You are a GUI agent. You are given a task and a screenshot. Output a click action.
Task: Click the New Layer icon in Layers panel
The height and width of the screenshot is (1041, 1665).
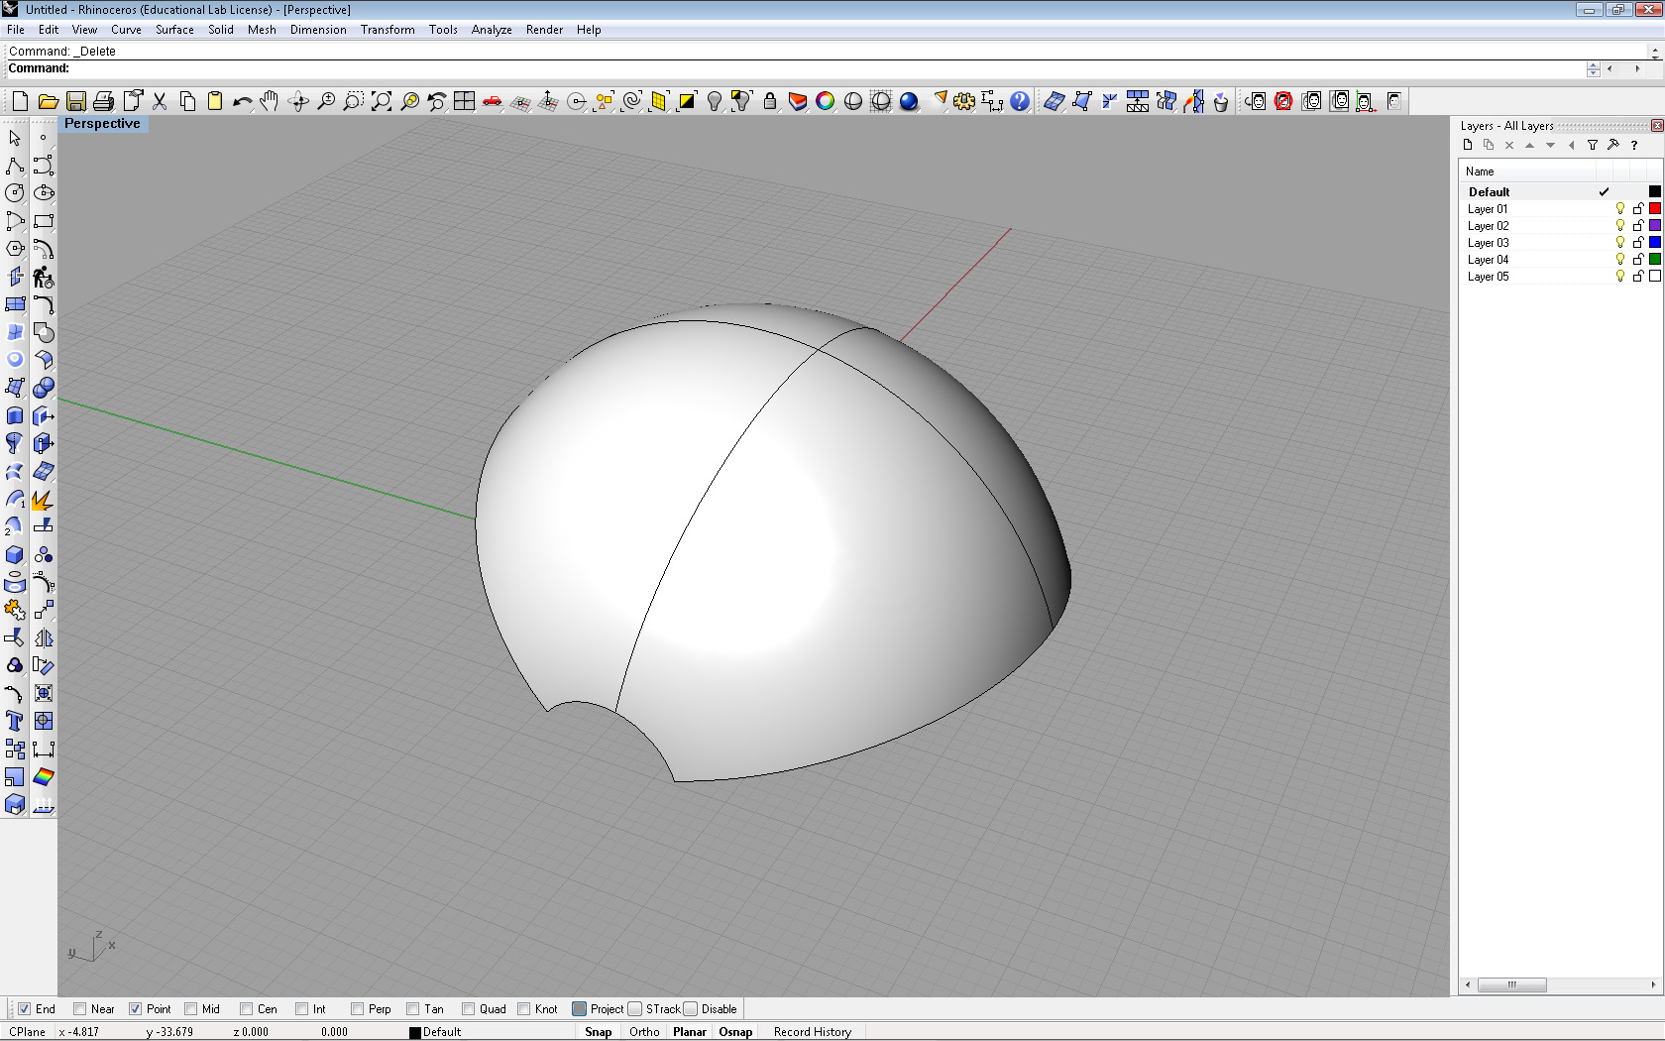pyautogui.click(x=1468, y=145)
